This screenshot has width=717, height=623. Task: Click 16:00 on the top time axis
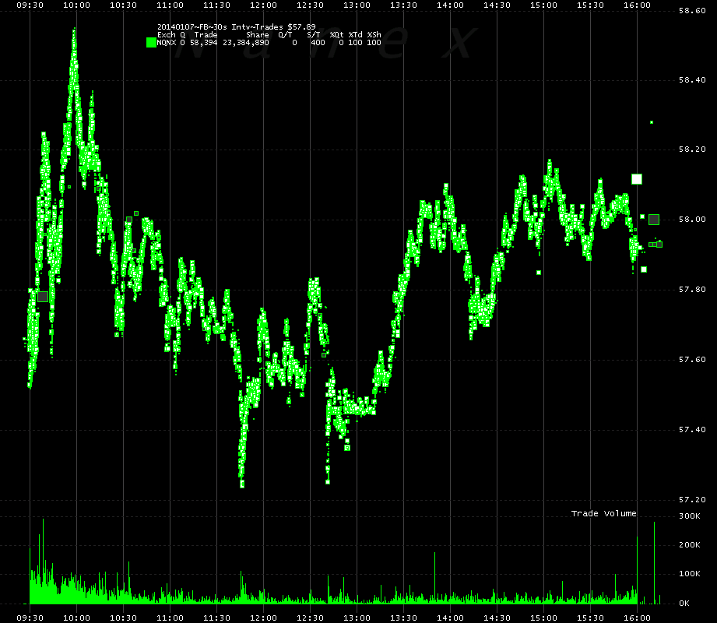pos(637,5)
